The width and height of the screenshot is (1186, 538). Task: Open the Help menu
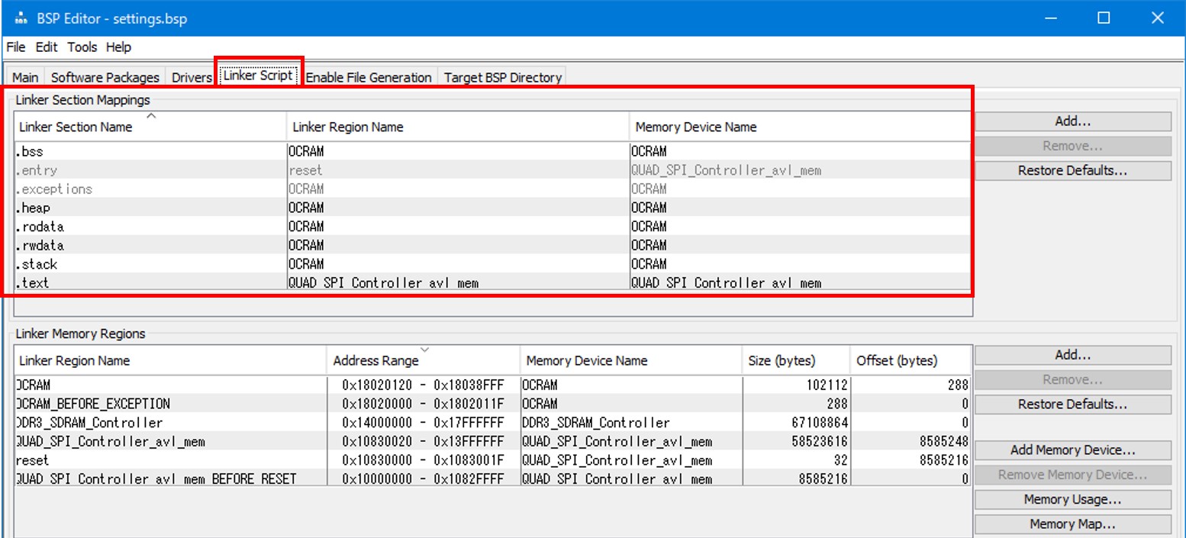click(x=118, y=47)
